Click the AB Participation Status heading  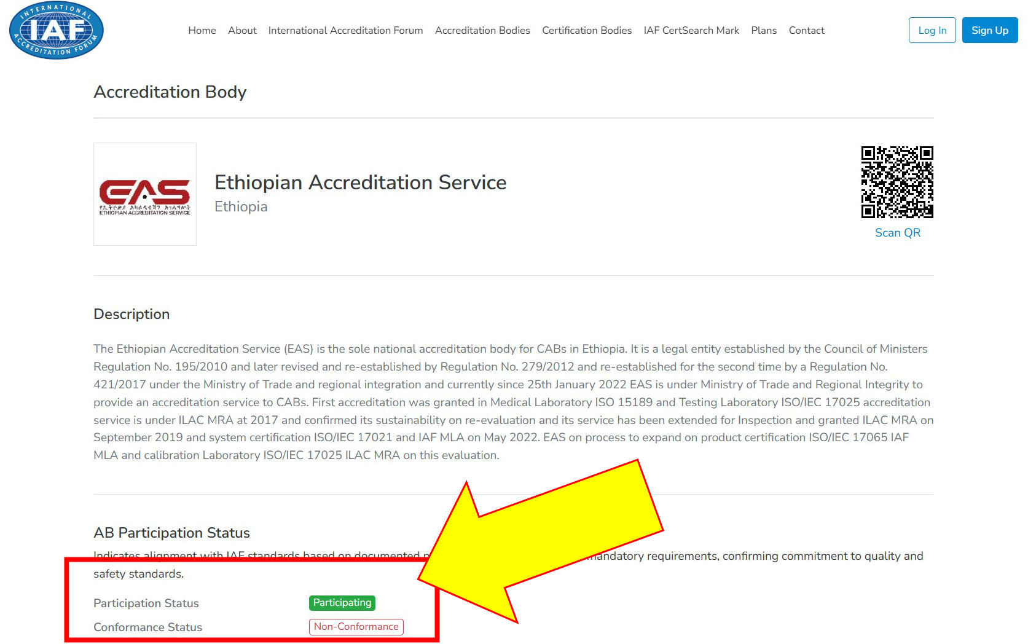(x=172, y=533)
